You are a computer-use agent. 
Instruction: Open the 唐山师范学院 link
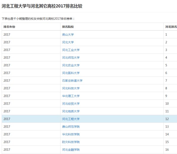coord(71,127)
